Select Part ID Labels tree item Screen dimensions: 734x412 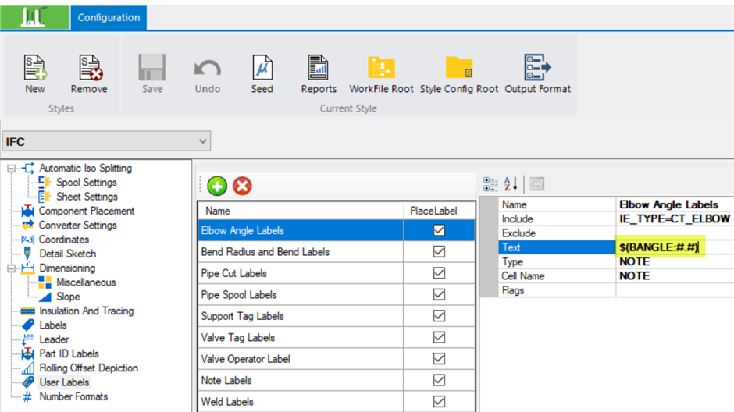[x=69, y=353]
